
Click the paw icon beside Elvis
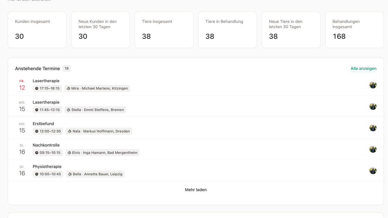[69, 153]
